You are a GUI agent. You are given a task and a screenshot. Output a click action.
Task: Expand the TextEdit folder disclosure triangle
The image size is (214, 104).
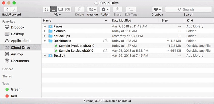tap(45, 56)
